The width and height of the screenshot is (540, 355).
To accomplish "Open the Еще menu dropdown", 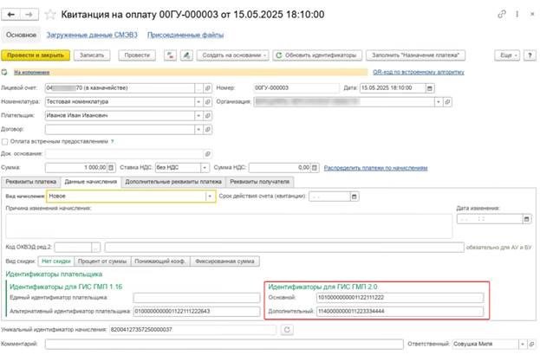I will [507, 55].
